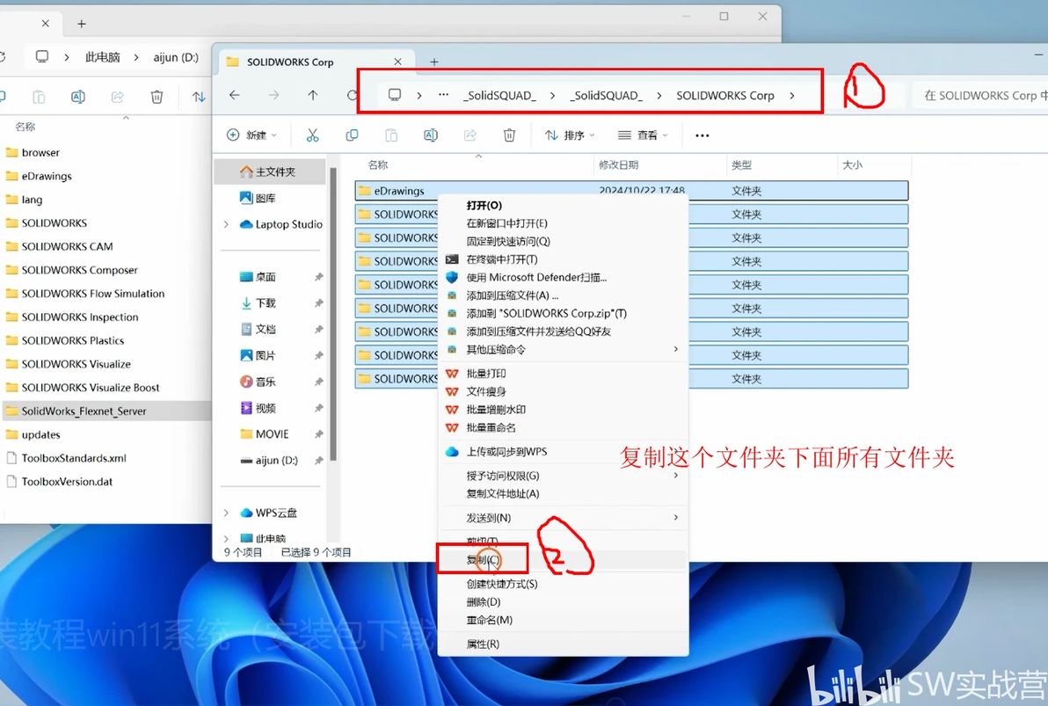Expand Laptop Studio in sidebar

(226, 225)
